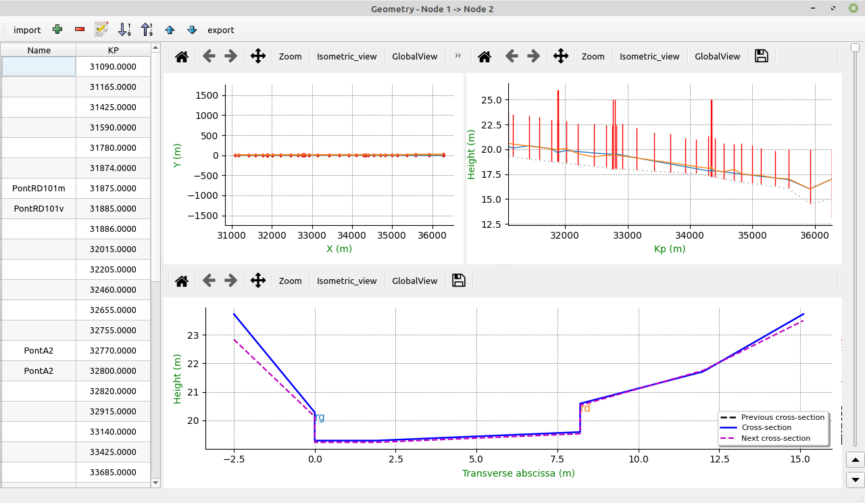
Task: Click the vertical slider handle at right edge
Action: click(855, 47)
